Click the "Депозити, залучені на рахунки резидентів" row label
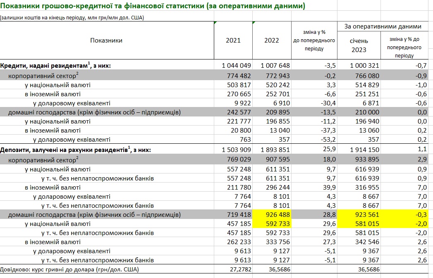 click(75, 150)
